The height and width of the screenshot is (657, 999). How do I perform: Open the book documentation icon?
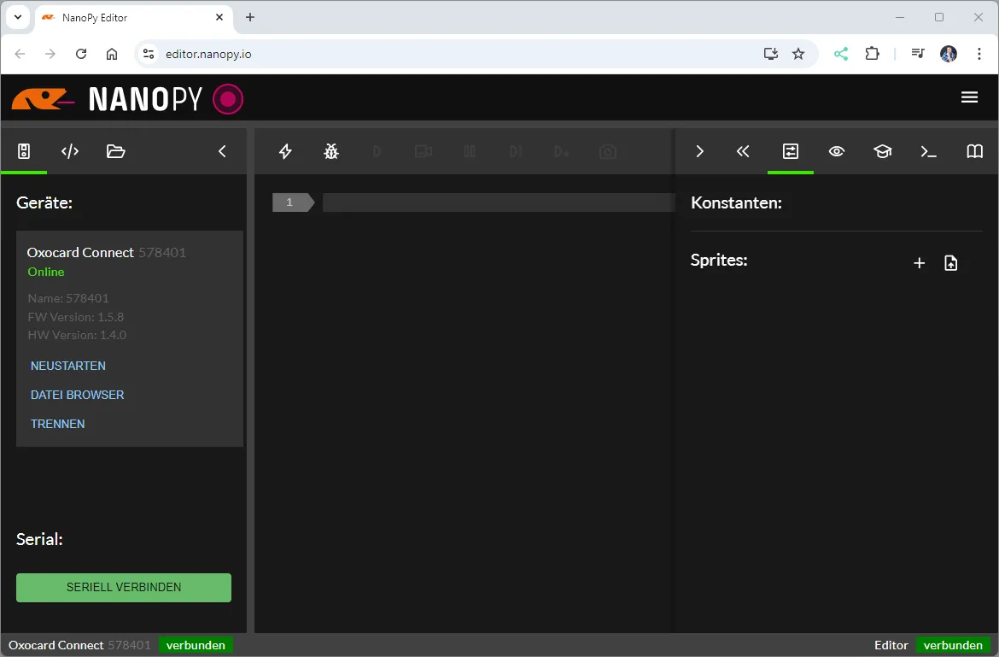point(974,151)
